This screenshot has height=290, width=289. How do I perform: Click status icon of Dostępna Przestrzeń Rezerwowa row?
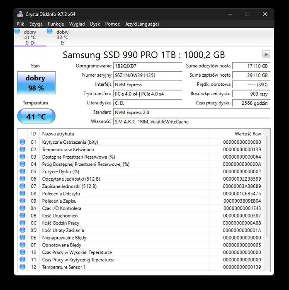(22, 157)
